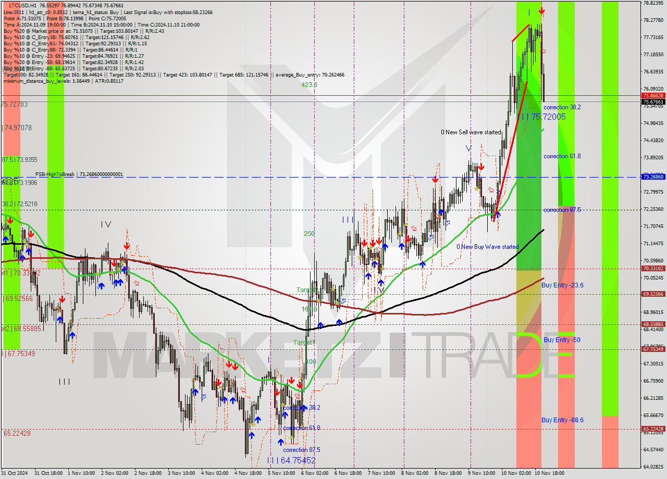Click the '74.98435' price scale value
The width and height of the screenshot is (667, 479).
click(x=653, y=123)
